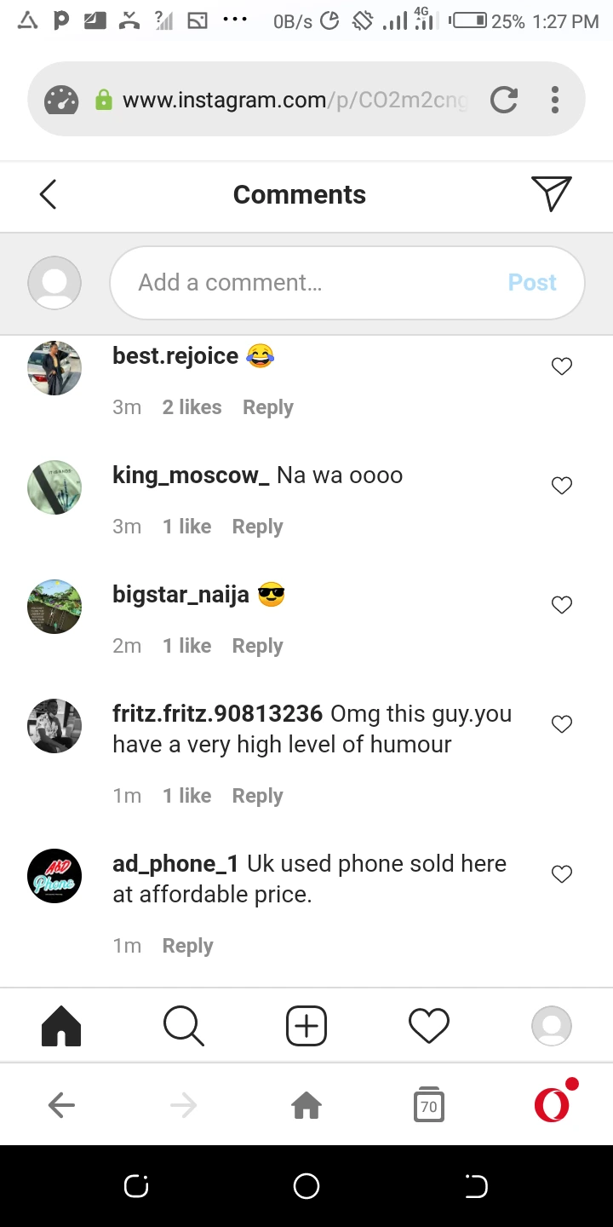The height and width of the screenshot is (1227, 613).
Task: Open bigstar_naija username profile link
Action: click(x=180, y=594)
